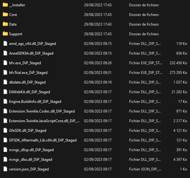Click Engine.BuildInfo.dll_DiP_Staged file name
190x178 pixels.
coord(35,102)
